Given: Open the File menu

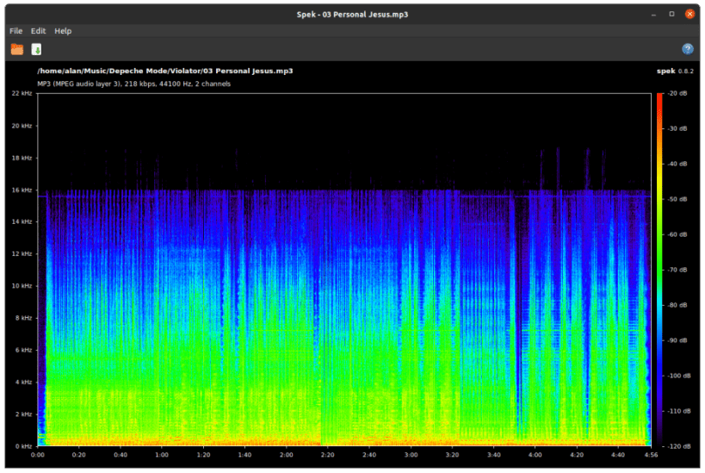Looking at the screenshot, I should pyautogui.click(x=16, y=31).
